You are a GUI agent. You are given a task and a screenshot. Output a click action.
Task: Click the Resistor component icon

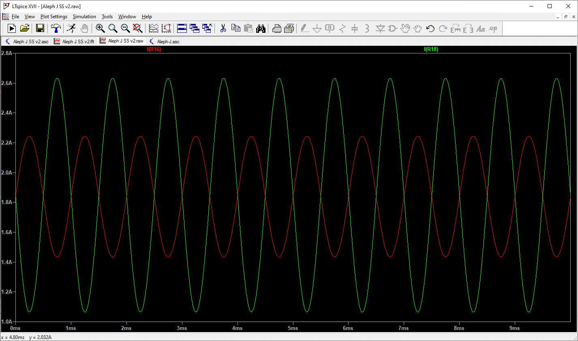343,28
